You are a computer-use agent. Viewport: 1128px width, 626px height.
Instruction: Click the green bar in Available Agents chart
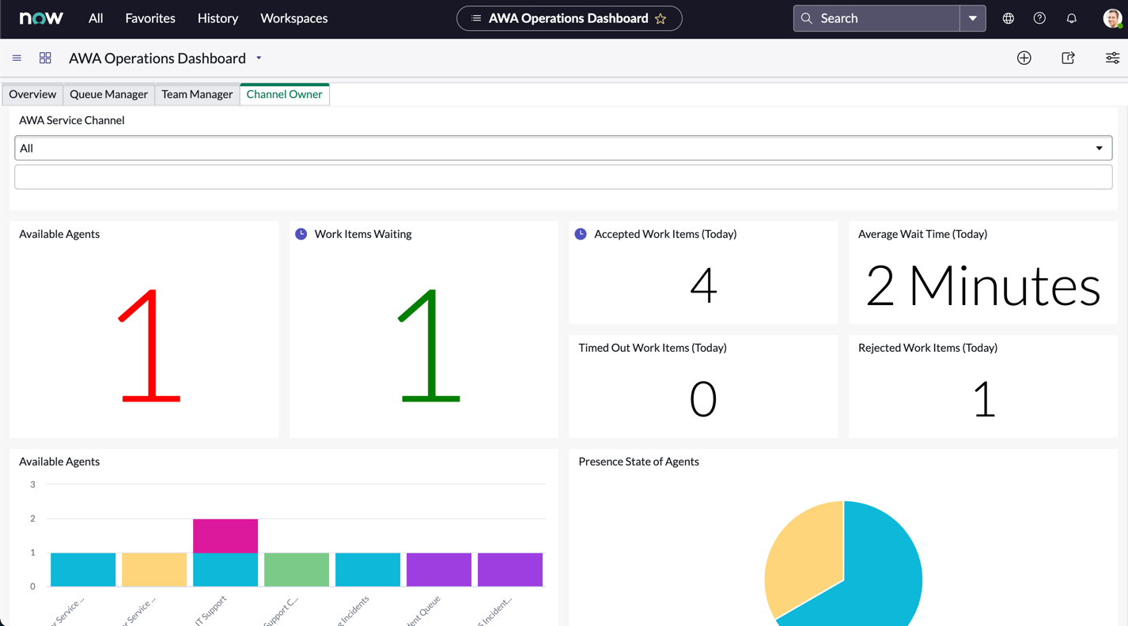[297, 570]
